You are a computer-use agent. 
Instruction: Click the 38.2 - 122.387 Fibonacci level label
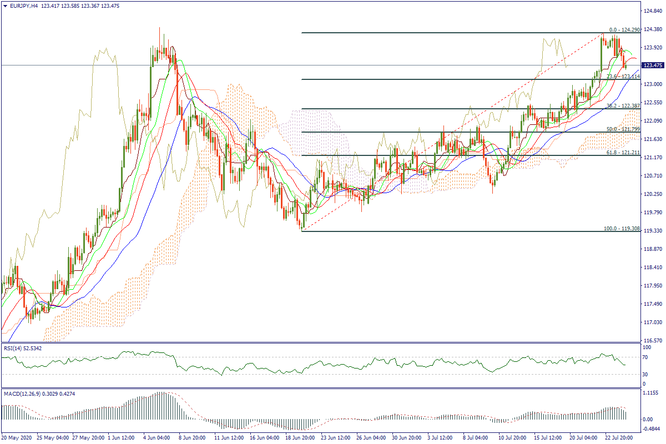tap(623, 106)
